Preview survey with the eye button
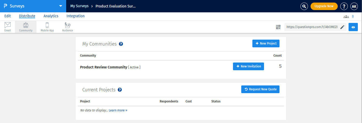Screen dimensions: 362x123 tap(353, 27)
